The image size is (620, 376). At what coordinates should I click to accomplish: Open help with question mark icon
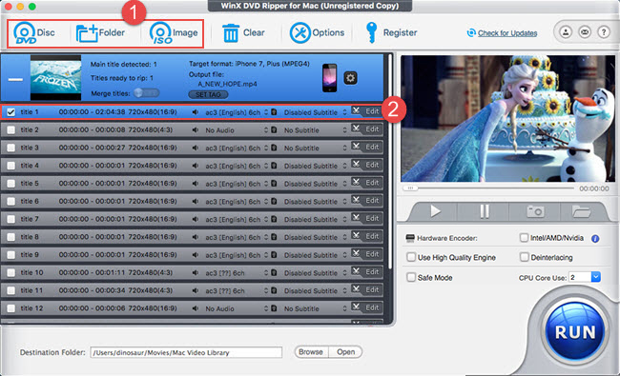click(x=604, y=32)
